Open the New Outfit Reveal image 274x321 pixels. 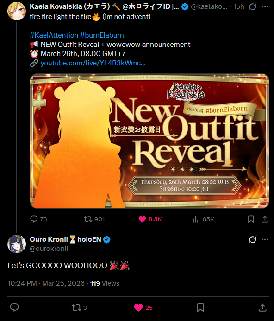(x=149, y=141)
